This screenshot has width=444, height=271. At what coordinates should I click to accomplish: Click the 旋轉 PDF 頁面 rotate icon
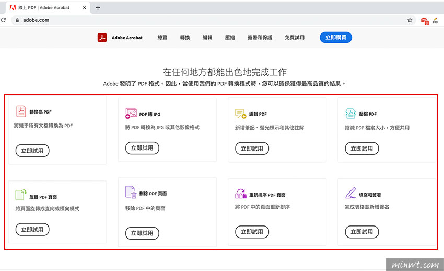tap(21, 195)
